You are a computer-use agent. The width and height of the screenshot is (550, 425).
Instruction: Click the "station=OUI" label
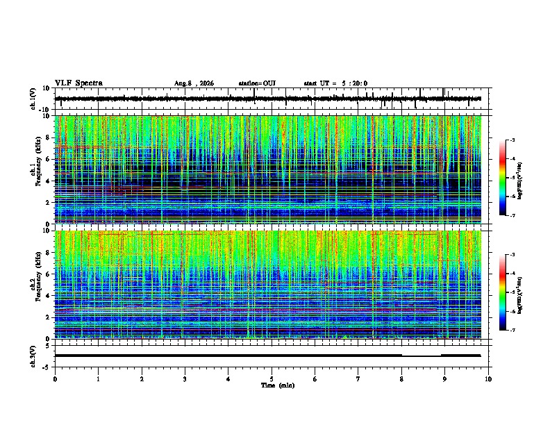click(257, 83)
